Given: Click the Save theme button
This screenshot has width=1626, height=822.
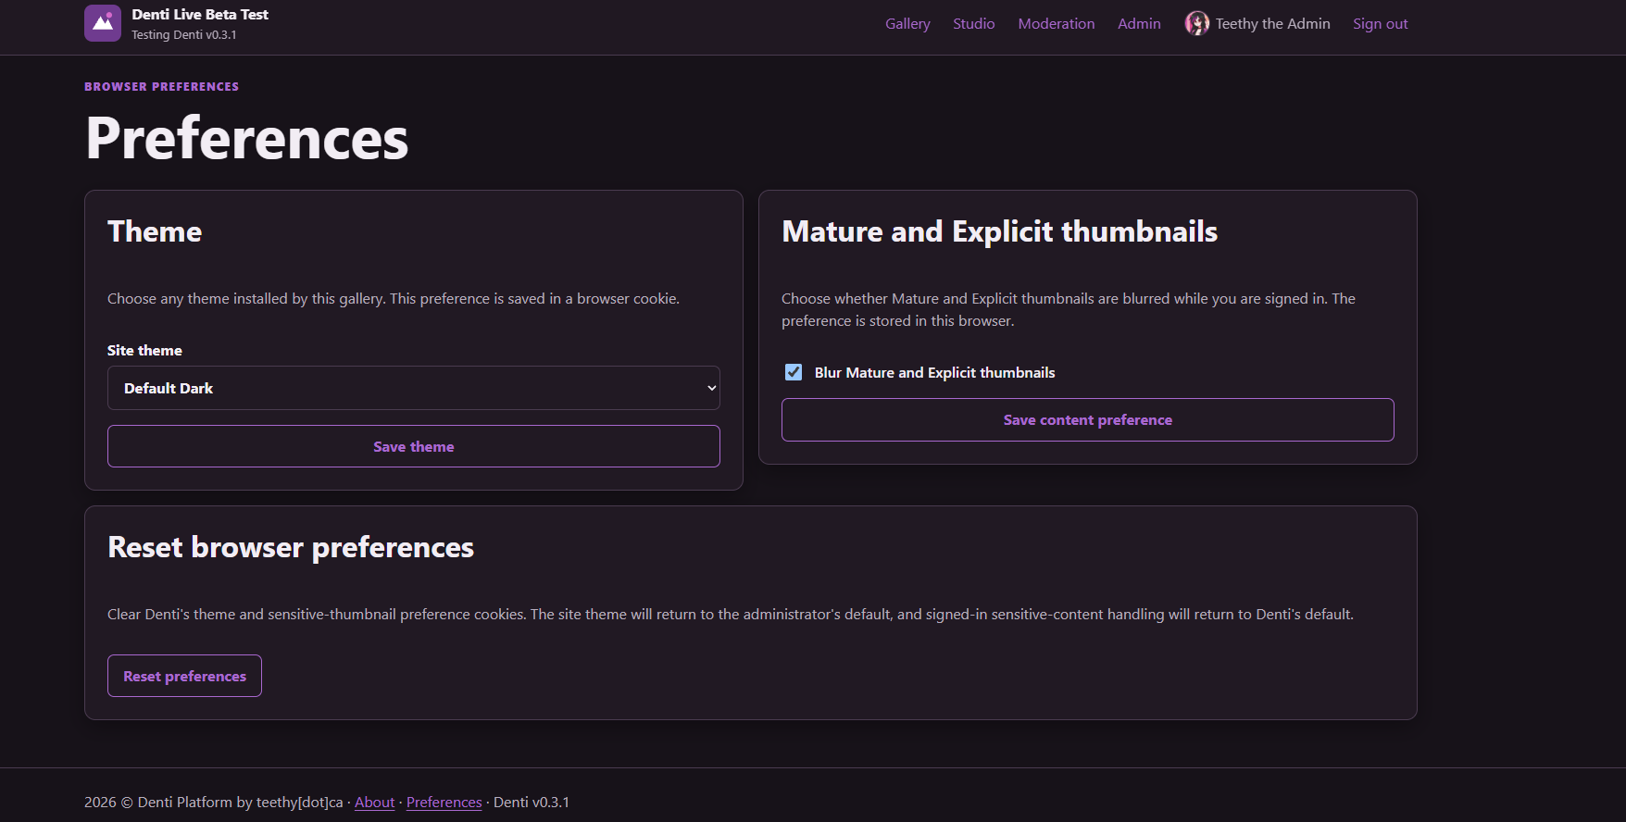Looking at the screenshot, I should point(414,446).
